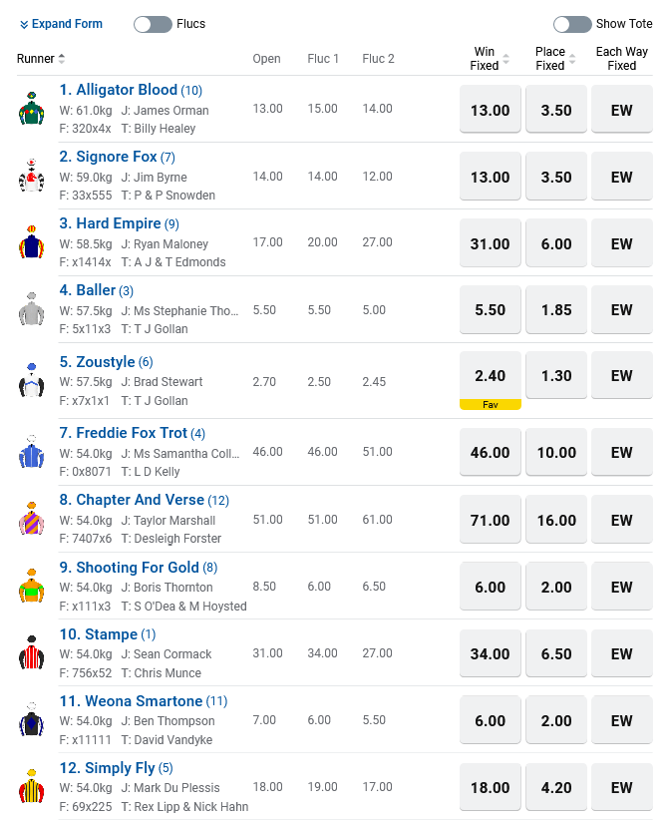Click Signore Fox jockey silks icon
Image resolution: width=670 pixels, height=820 pixels.
(32, 176)
